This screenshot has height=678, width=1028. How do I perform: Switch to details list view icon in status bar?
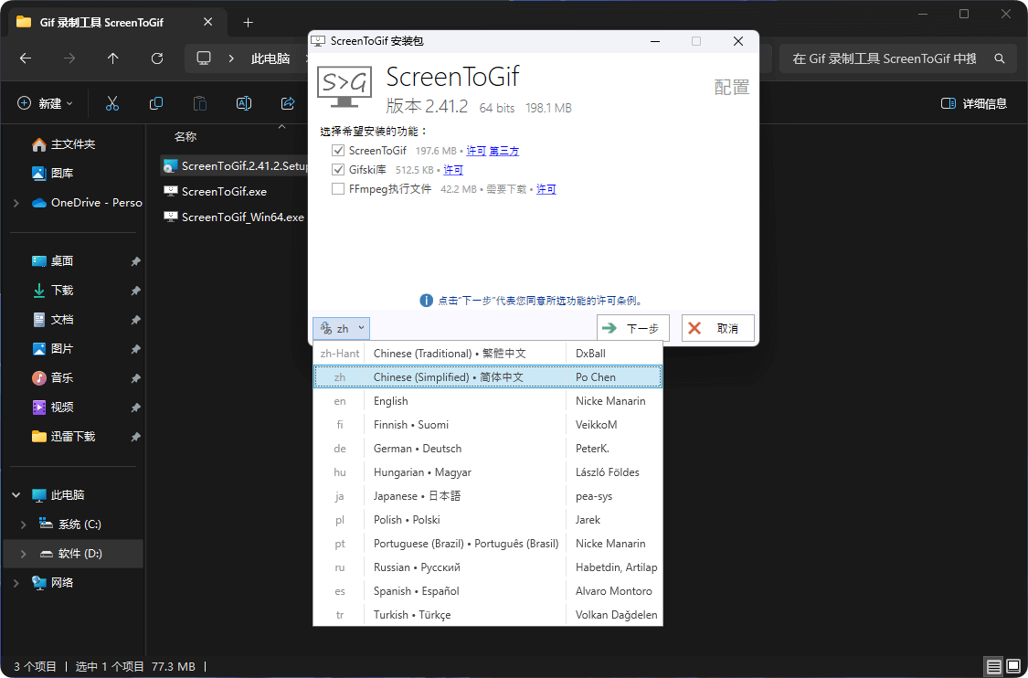[994, 667]
